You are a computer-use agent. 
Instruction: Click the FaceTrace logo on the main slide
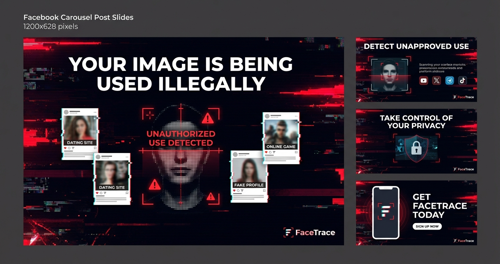309,232
